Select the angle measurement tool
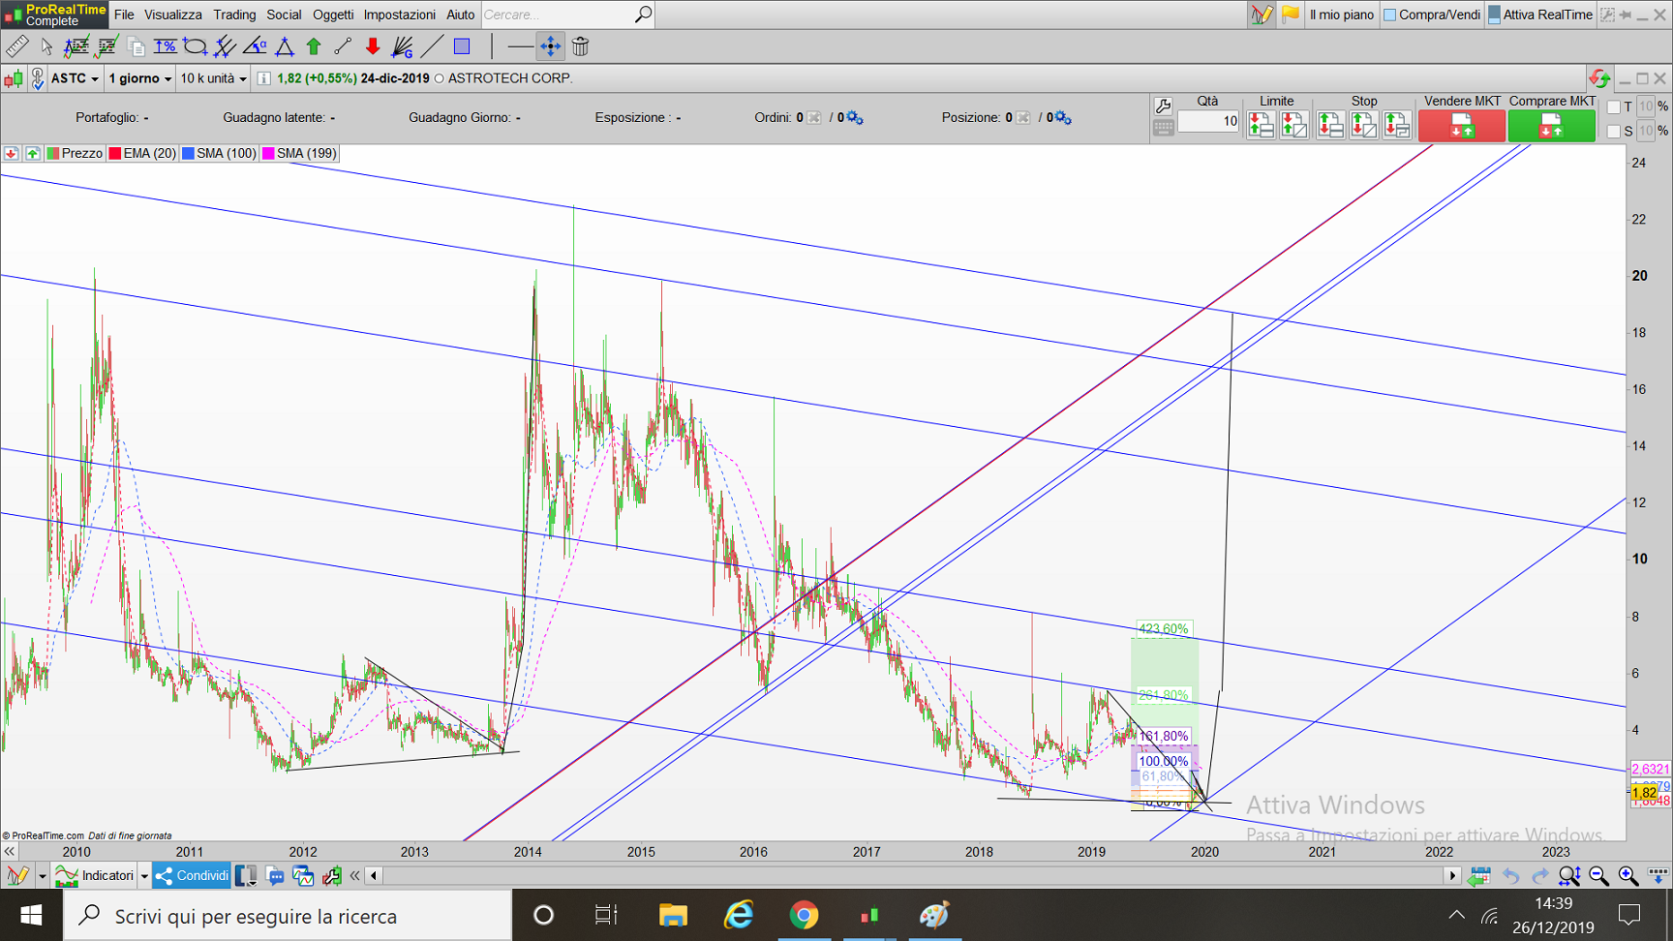1673x941 pixels. 255,46
